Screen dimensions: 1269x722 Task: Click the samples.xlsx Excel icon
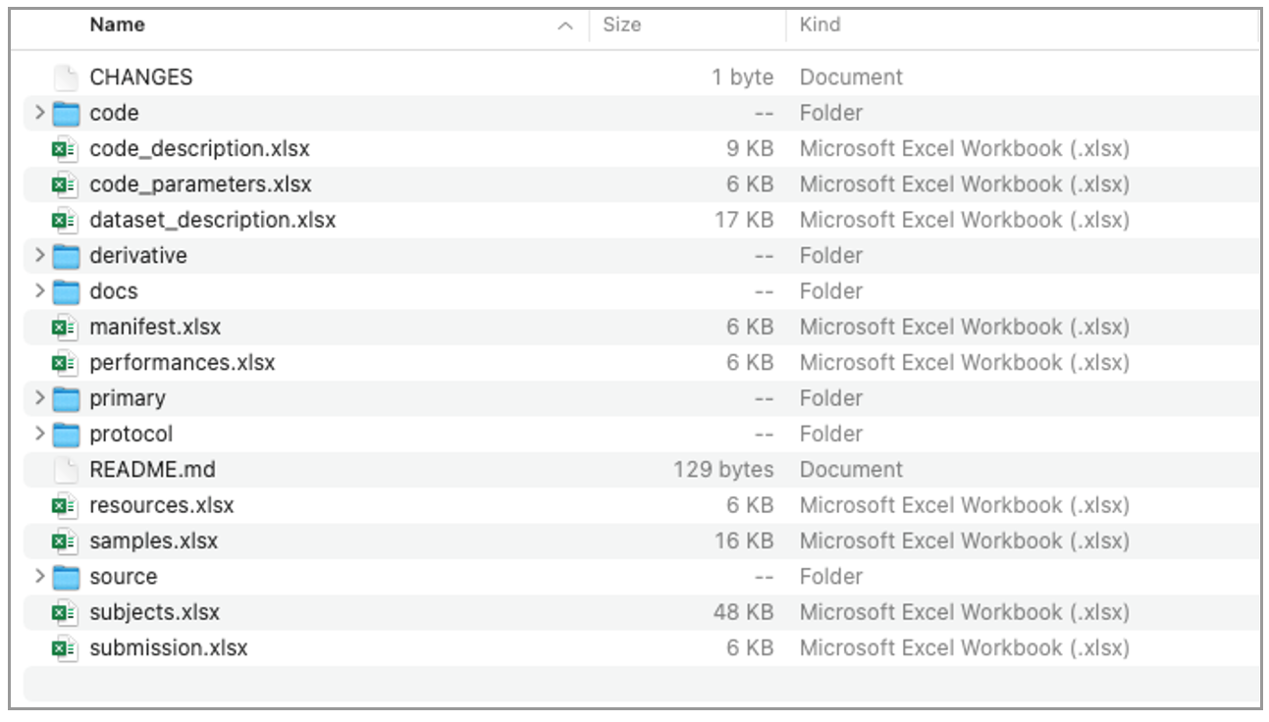[x=65, y=541]
